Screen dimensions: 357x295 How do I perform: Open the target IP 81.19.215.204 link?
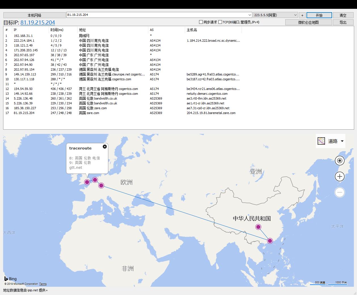click(x=38, y=22)
